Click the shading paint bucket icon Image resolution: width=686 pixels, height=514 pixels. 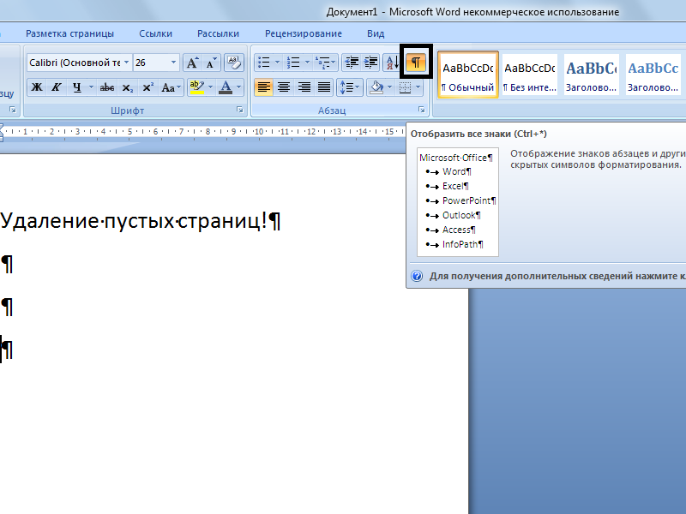coord(376,87)
